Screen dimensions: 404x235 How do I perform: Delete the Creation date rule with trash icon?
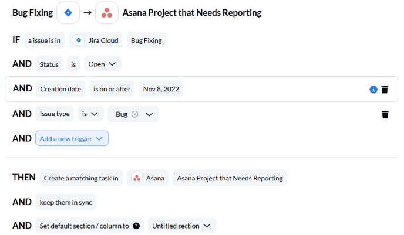point(385,90)
